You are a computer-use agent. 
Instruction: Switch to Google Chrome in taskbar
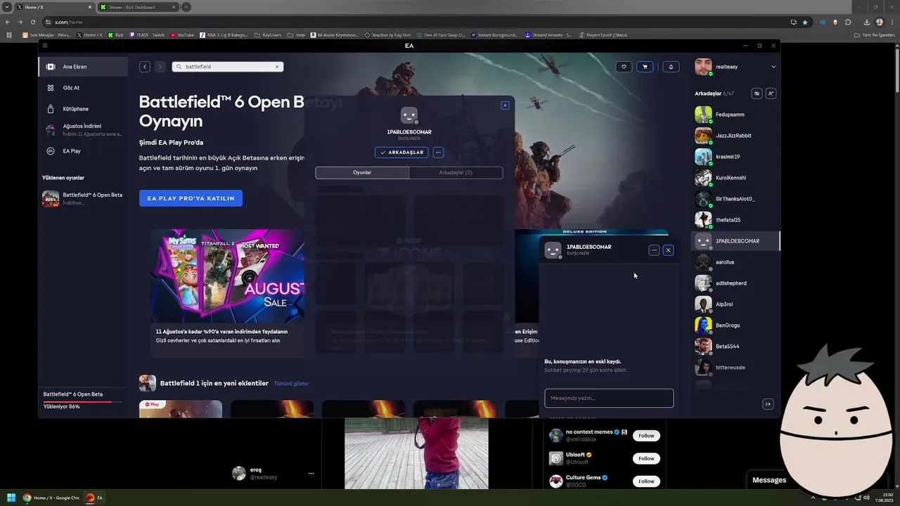pyautogui.click(x=51, y=498)
